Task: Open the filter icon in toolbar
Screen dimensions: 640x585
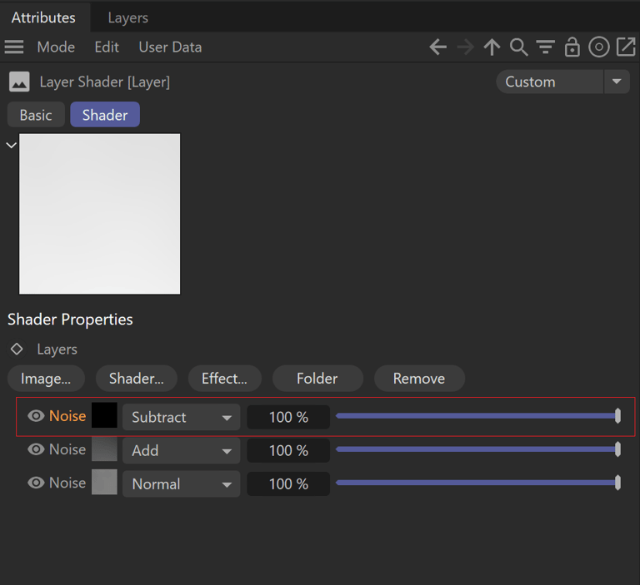Action: tap(545, 47)
